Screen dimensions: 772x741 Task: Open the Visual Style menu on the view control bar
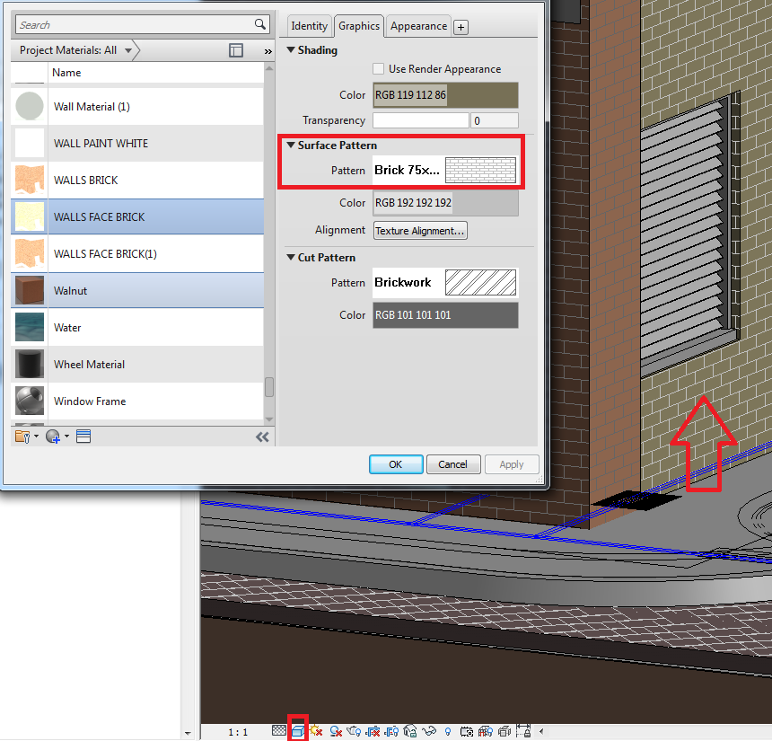[x=298, y=730]
